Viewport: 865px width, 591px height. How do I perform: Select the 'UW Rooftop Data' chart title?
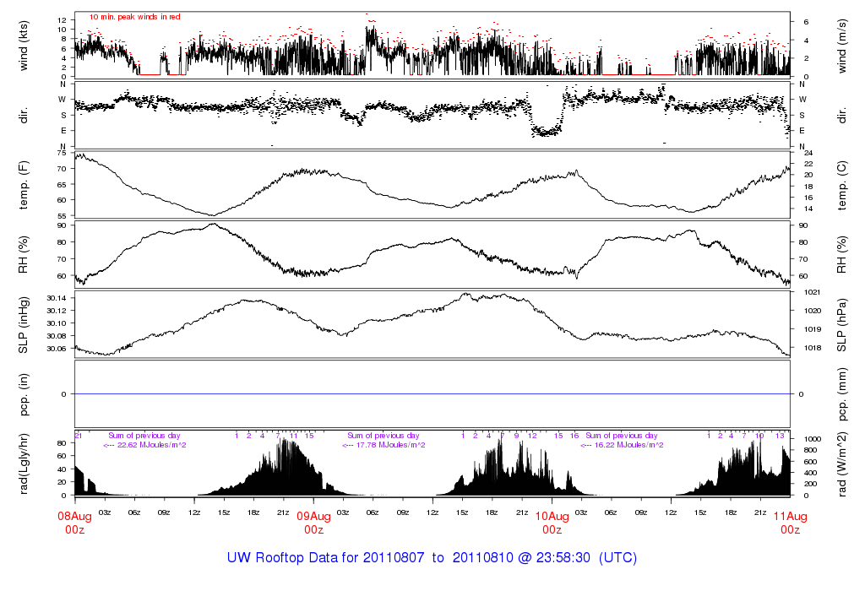pos(432,558)
